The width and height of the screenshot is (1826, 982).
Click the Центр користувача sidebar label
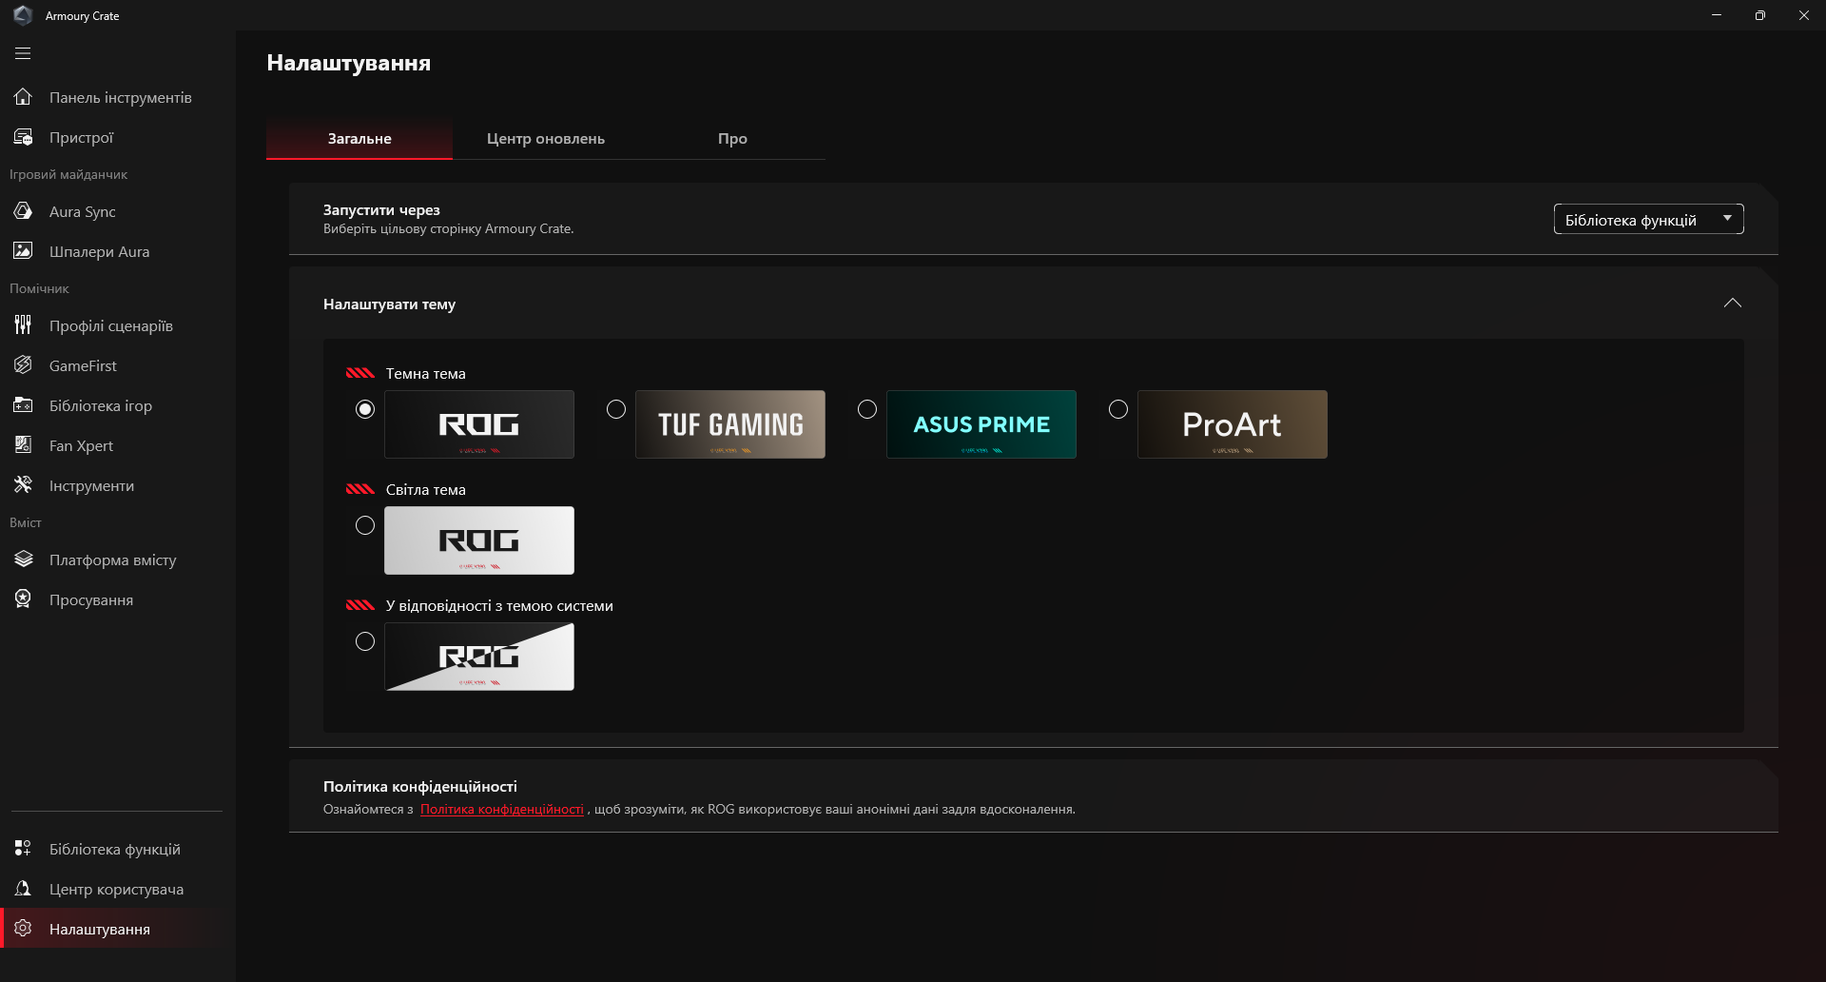(x=117, y=890)
